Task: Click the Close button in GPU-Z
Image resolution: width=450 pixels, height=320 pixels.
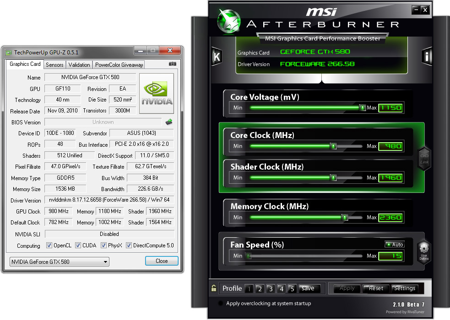Action: 162,261
